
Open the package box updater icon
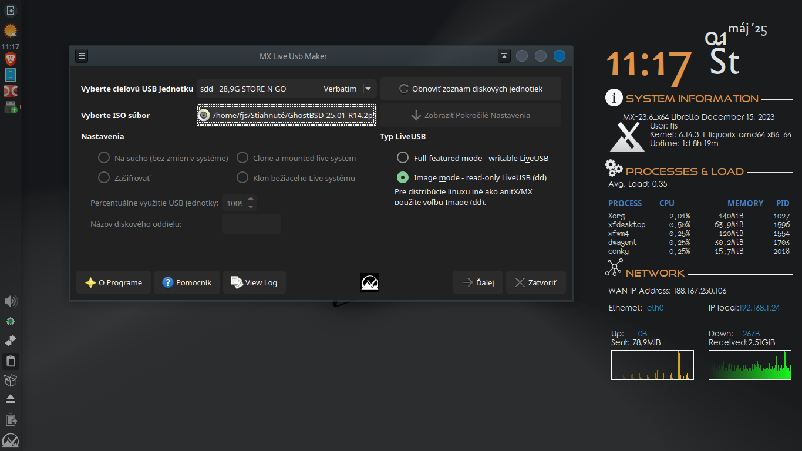click(11, 381)
